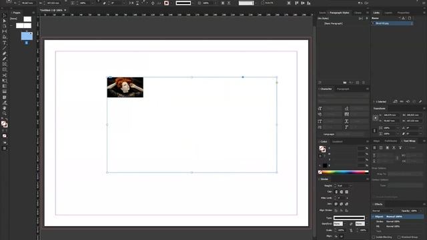Switch to the Paragraph tab
Image resolution: width=427 pixels, height=240 pixels.
point(343,89)
